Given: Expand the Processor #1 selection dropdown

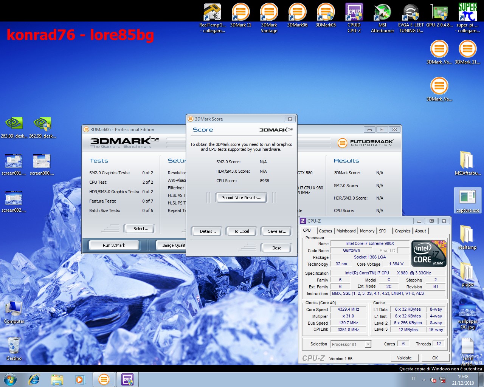Looking at the screenshot, I should coord(368,344).
